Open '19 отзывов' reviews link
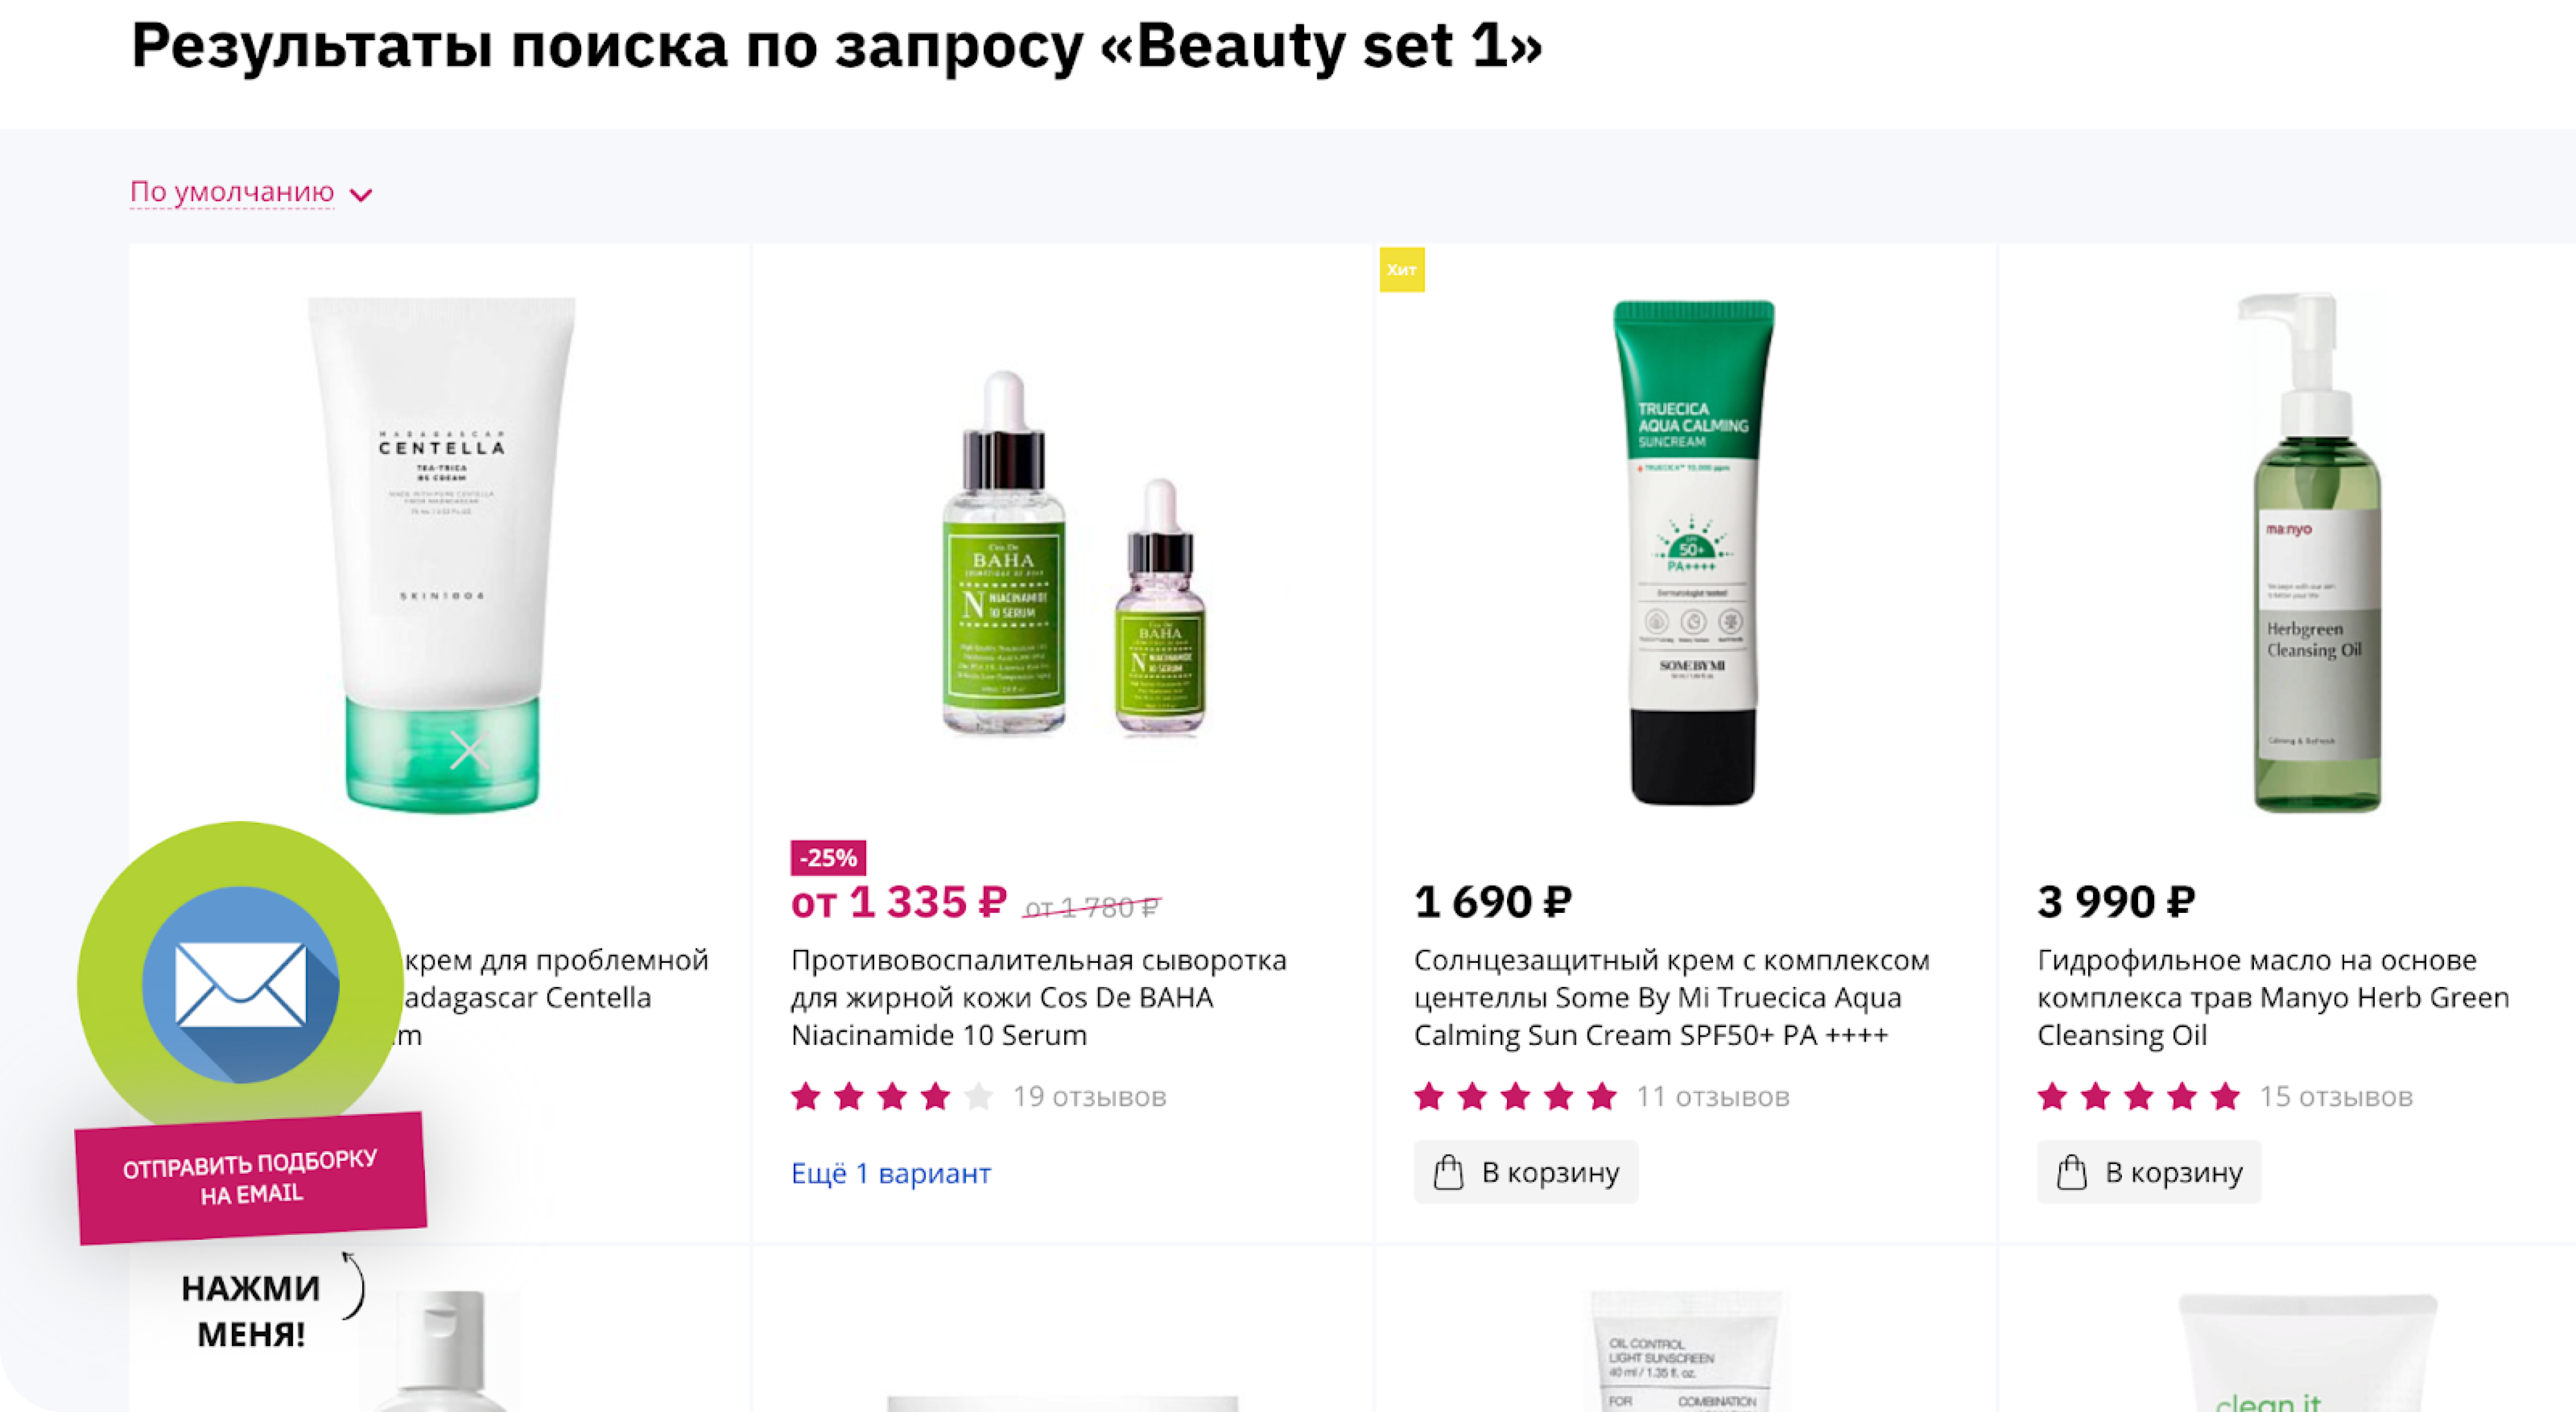Image resolution: width=2576 pixels, height=1412 pixels. [x=1090, y=1097]
